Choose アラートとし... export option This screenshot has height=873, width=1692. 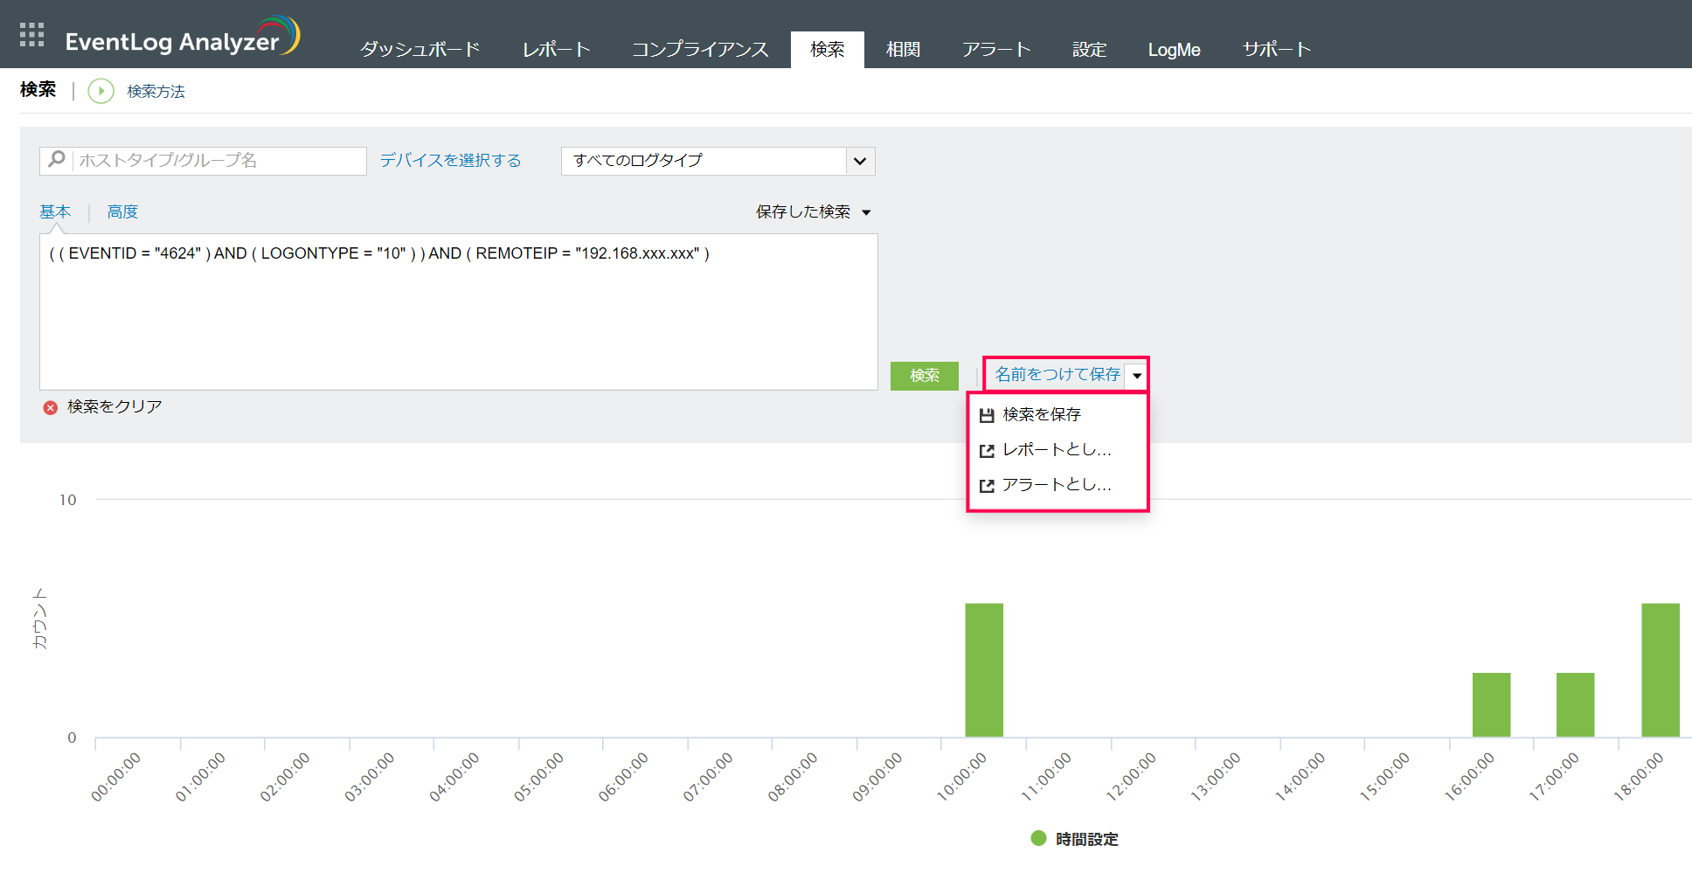pos(1056,485)
